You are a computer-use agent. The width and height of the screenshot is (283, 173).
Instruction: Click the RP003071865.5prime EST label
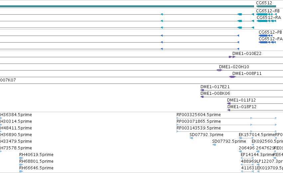point(199,121)
